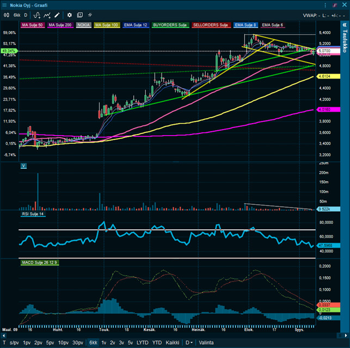Open the 6kk period selector in toolbar
Viewport: 350px width, 348px height.
tap(17, 15)
